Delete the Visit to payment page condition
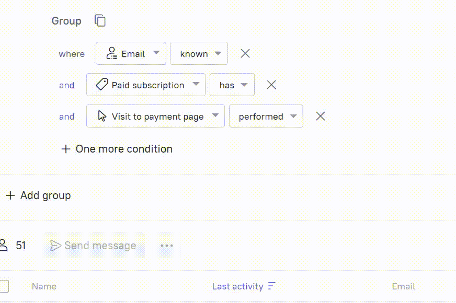Screen dimensions: 456x303 320,116
